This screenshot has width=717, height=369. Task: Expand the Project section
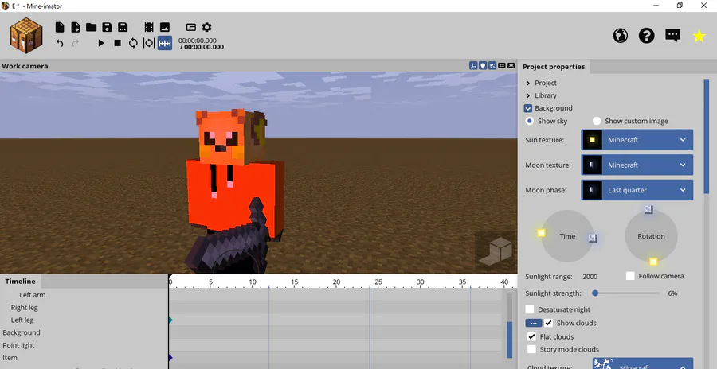[528, 84]
